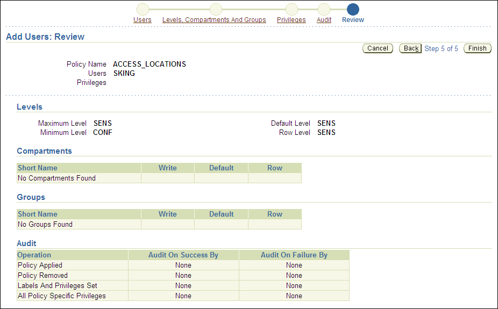Select the Review step label

[353, 20]
